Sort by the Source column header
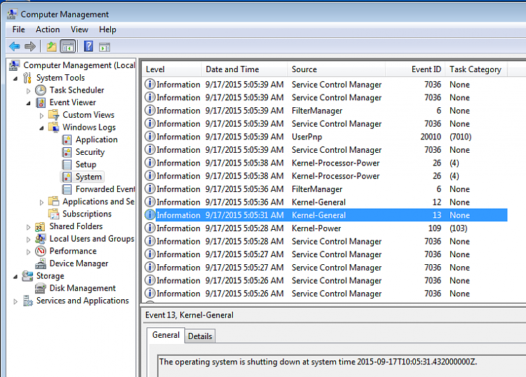The height and width of the screenshot is (377, 526). pos(336,69)
